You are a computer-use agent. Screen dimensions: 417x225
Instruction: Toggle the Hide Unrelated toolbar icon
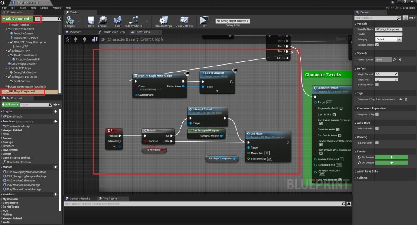[x=133, y=21]
